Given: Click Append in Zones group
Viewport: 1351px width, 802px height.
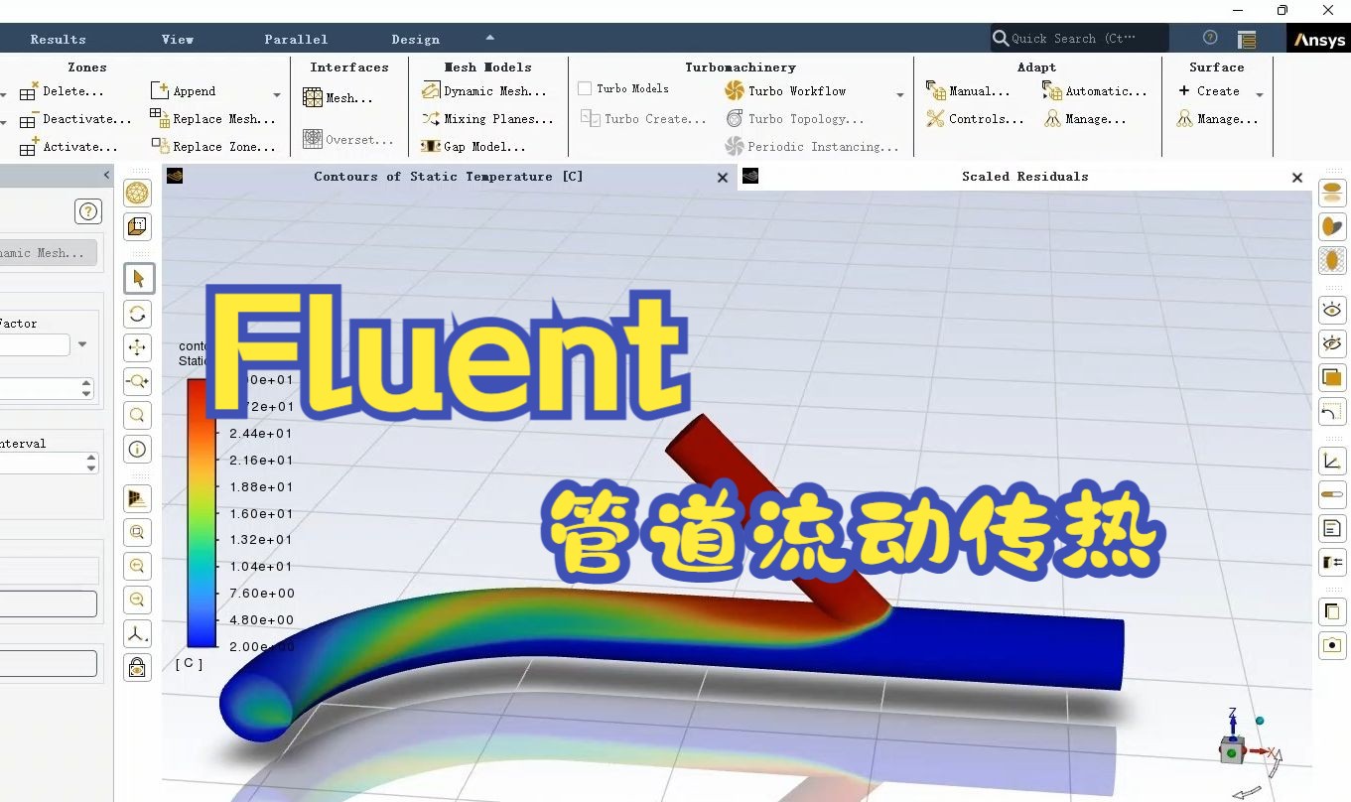Looking at the screenshot, I should pyautogui.click(x=184, y=91).
